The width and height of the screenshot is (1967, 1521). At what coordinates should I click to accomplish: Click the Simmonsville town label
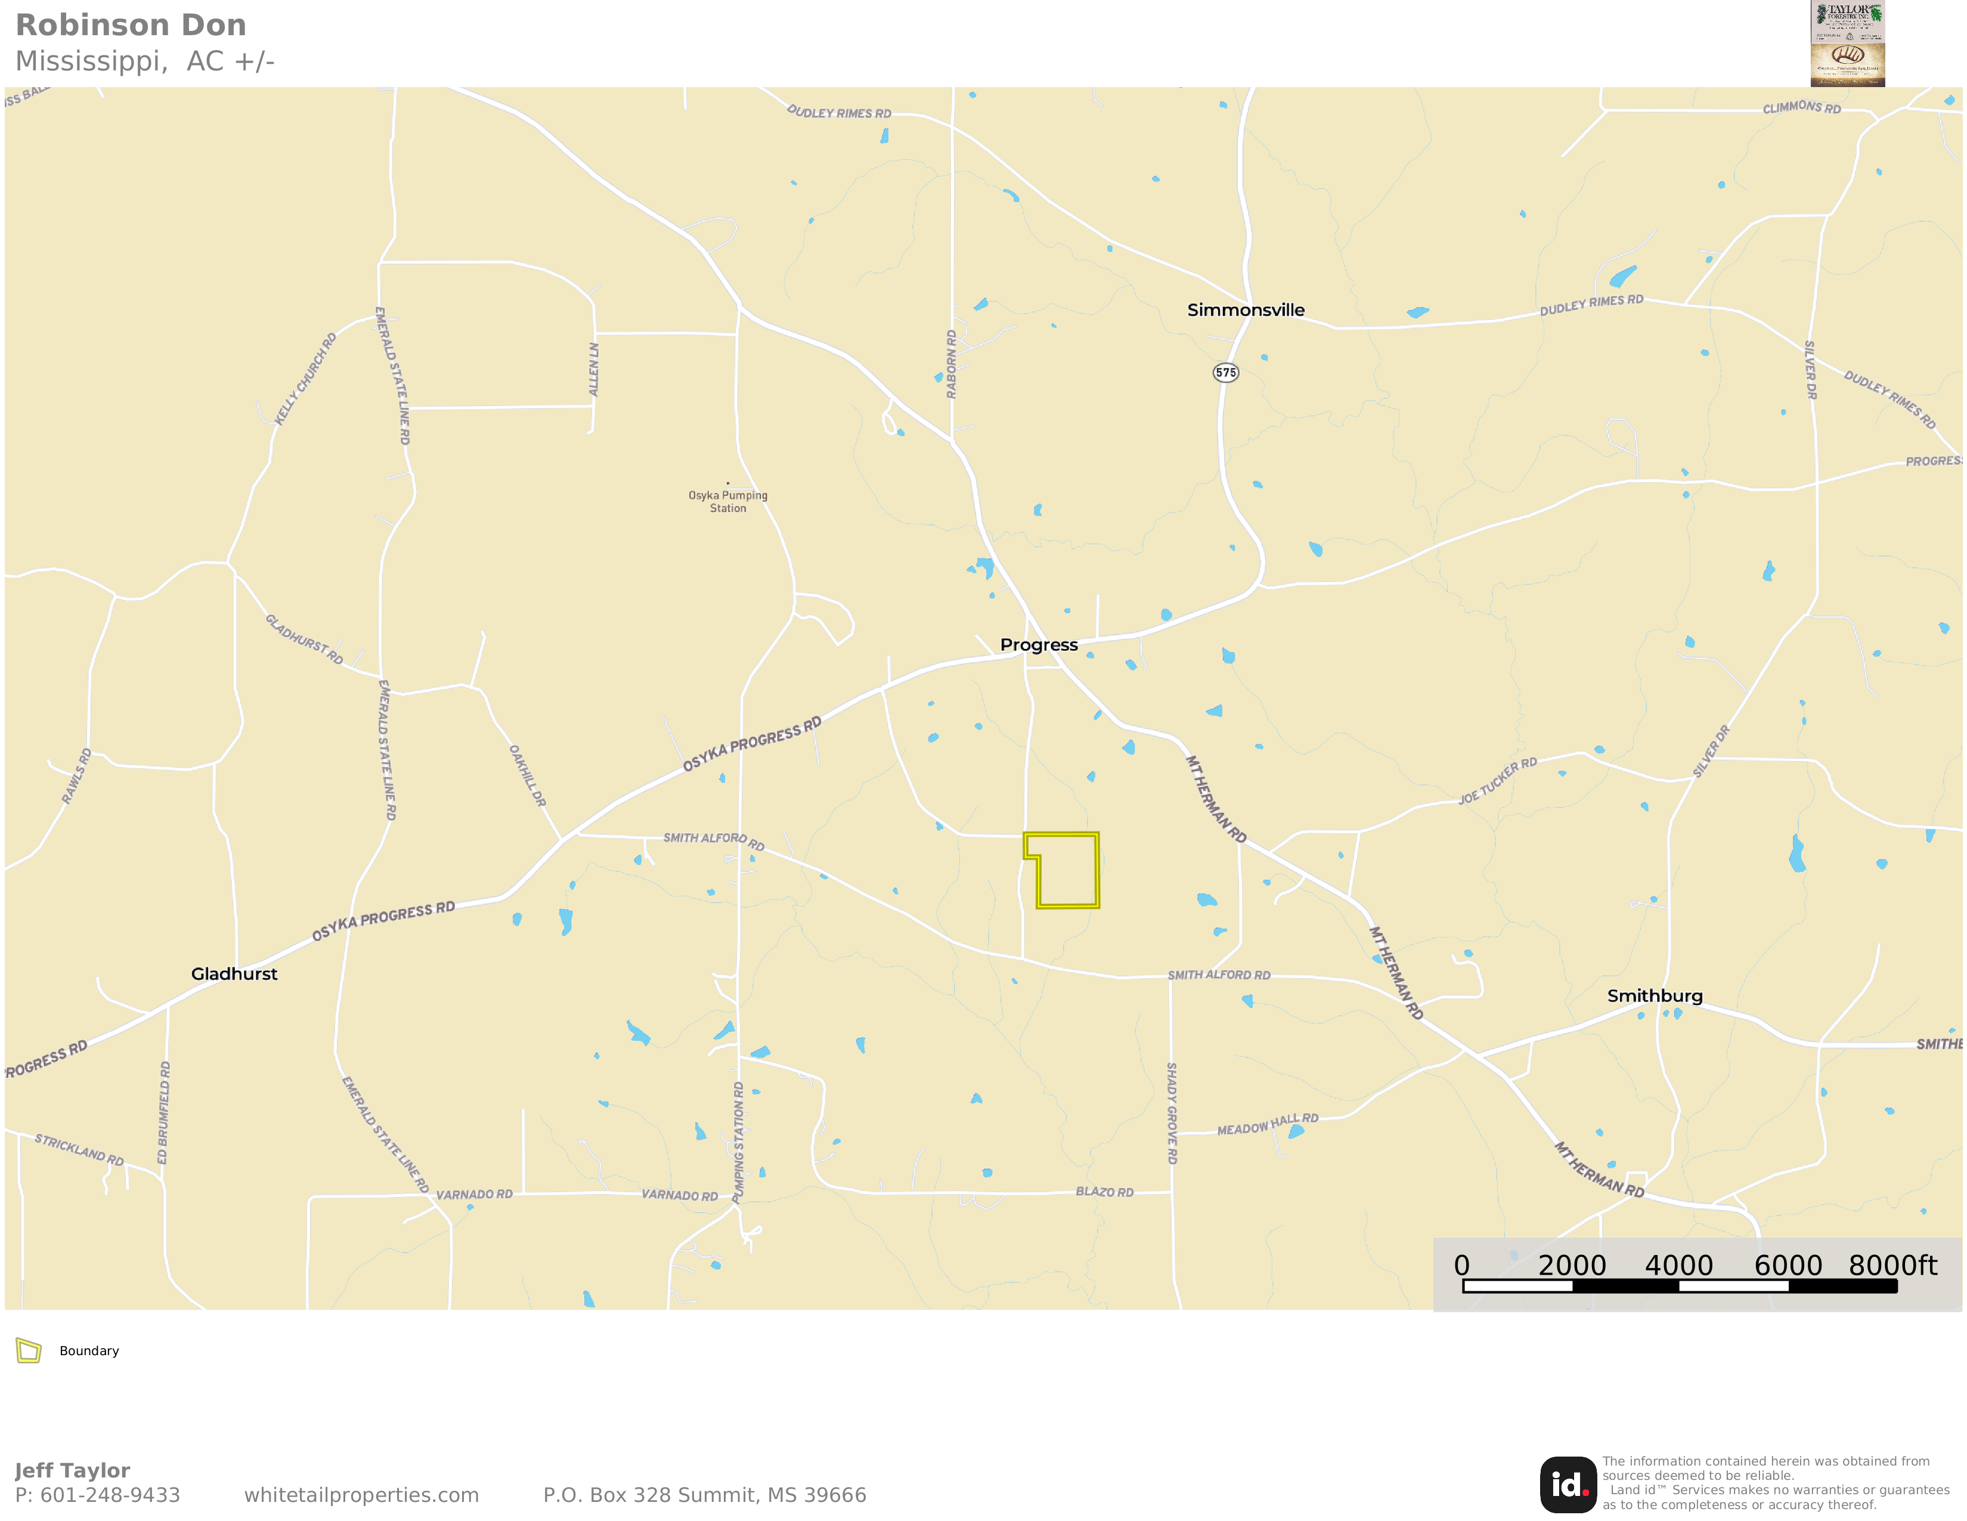(1246, 310)
